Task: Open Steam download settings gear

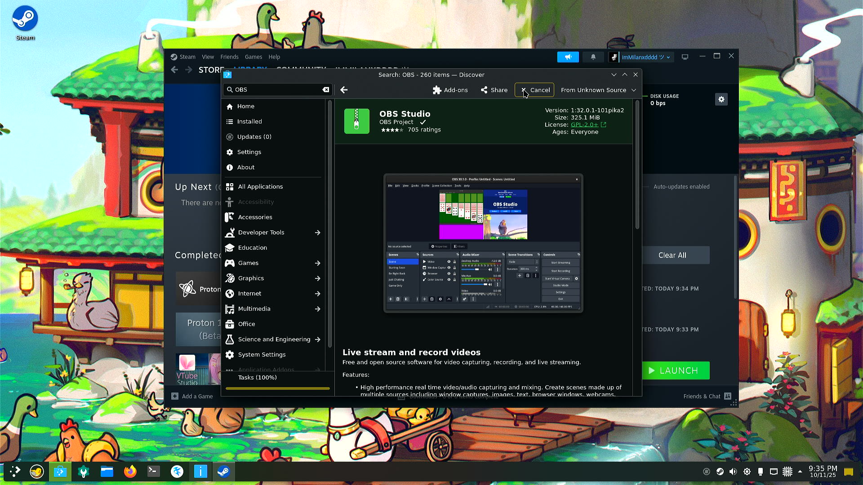Action: (x=721, y=99)
